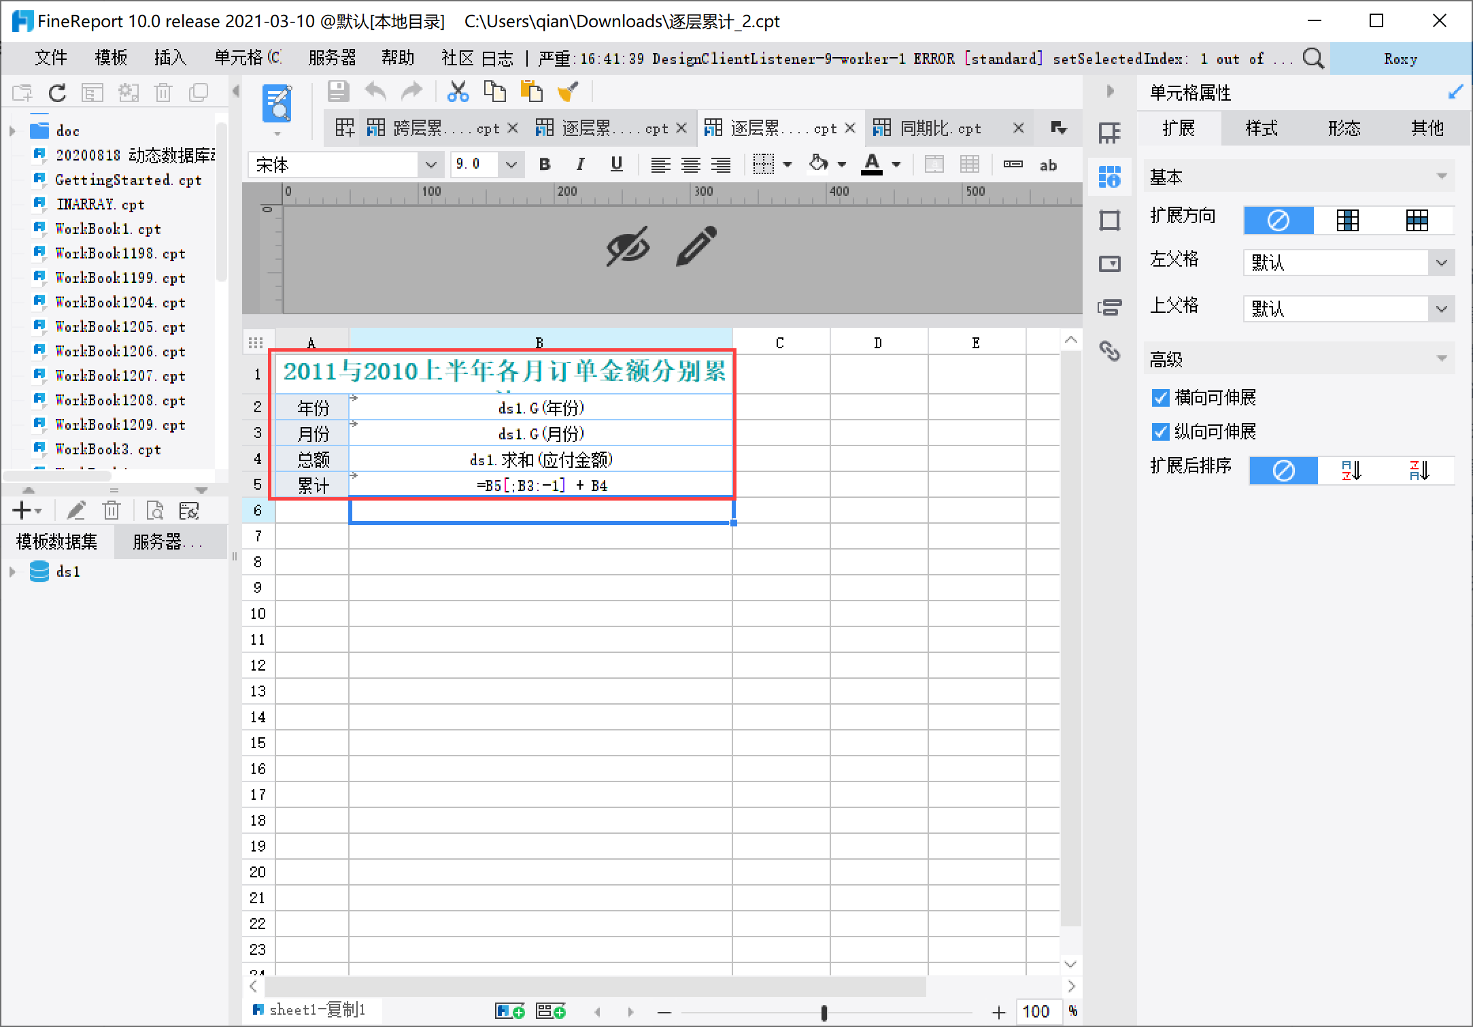Expand the ds1 dataset tree node
The image size is (1473, 1027).
click(12, 572)
